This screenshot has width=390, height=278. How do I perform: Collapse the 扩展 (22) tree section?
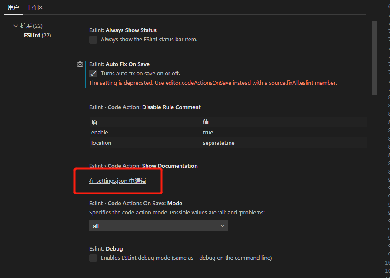pos(16,26)
